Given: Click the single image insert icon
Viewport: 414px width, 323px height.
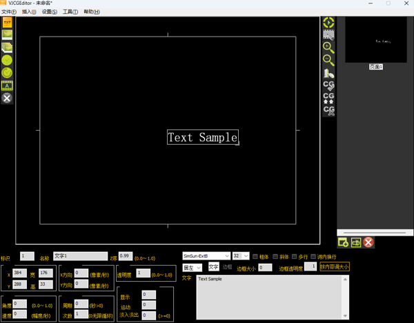Looking at the screenshot, I should point(7,34).
